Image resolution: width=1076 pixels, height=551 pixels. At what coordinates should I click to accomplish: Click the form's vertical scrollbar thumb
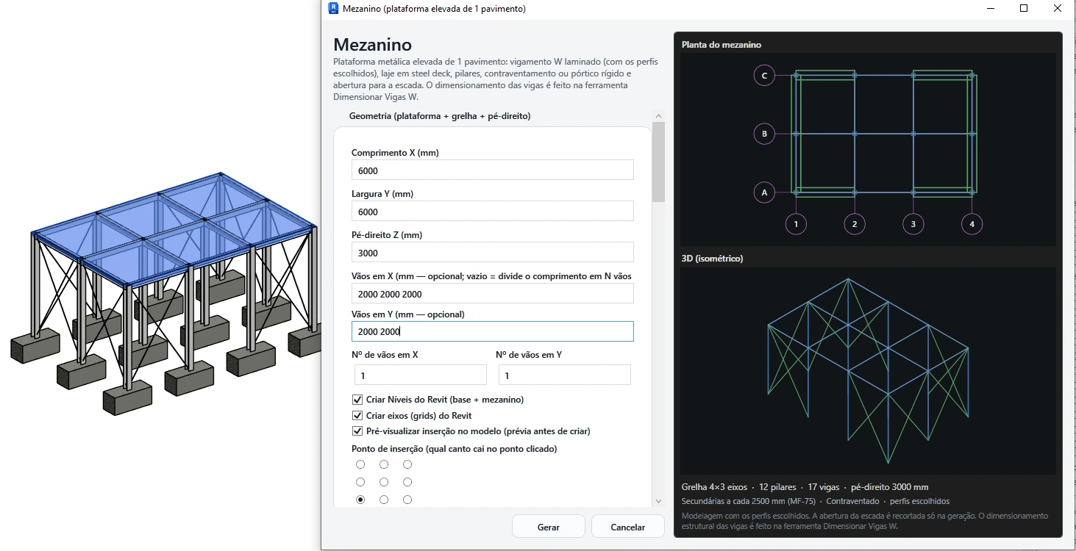[x=658, y=162]
